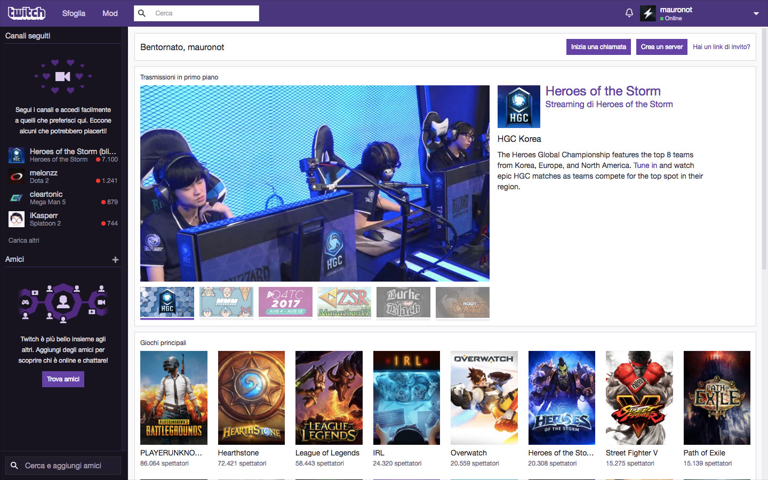The width and height of the screenshot is (768, 480).
Task: Click the magnifier icon in friends search
Action: tap(14, 466)
